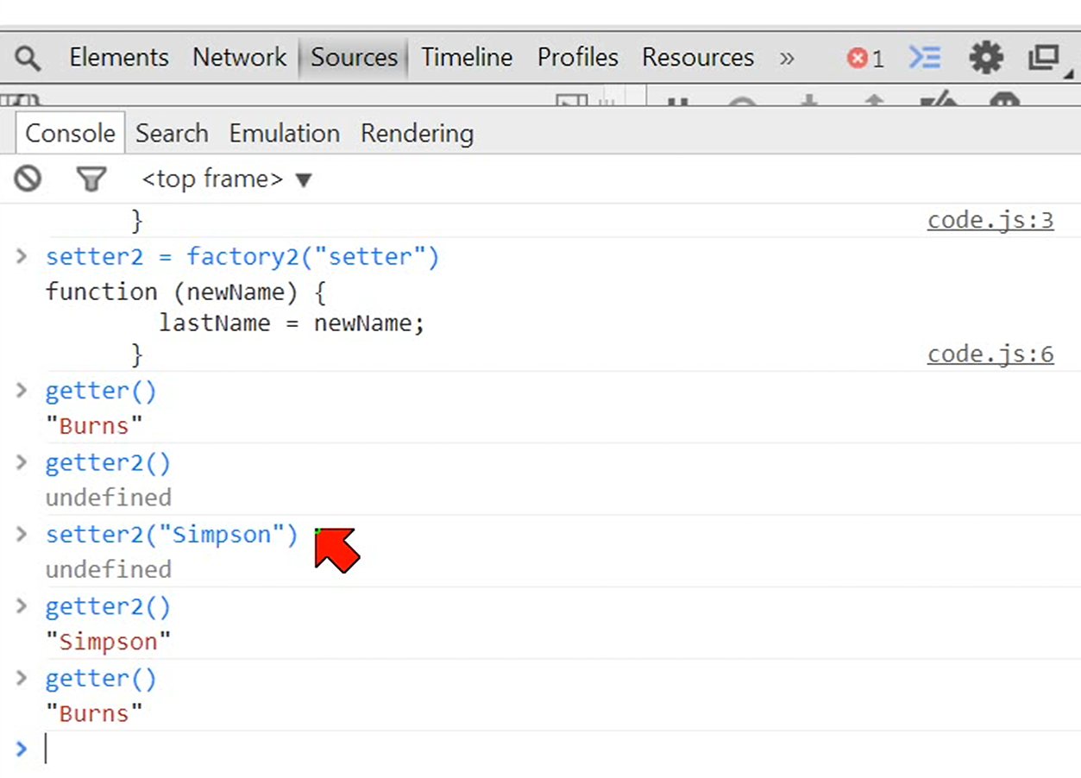Screen dimensions: 1081x778
Task: Go to the Profiles panel
Action: 577,58
